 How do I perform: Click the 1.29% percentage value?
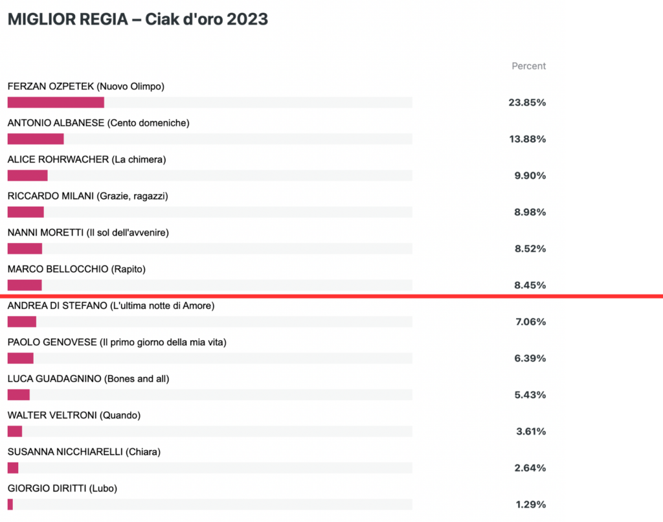coord(531,505)
